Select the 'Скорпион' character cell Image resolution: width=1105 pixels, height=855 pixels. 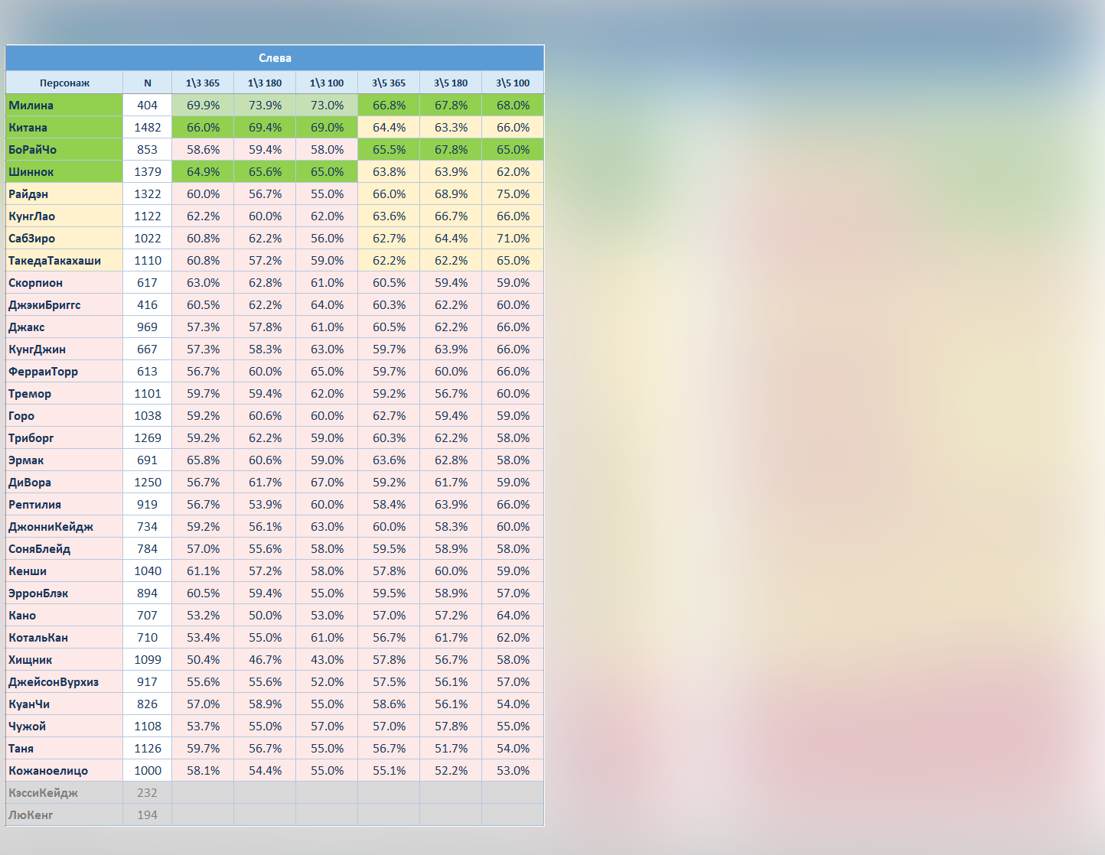pyautogui.click(x=64, y=283)
